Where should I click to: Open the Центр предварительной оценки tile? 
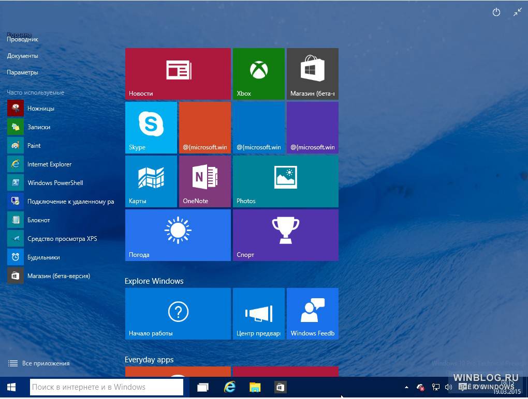coord(259,314)
